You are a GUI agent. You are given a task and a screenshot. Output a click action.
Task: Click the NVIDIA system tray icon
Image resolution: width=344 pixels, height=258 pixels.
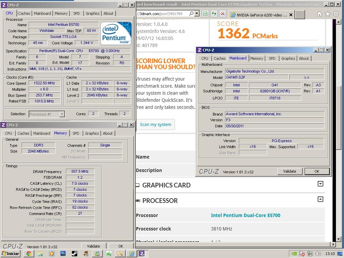coord(294,254)
